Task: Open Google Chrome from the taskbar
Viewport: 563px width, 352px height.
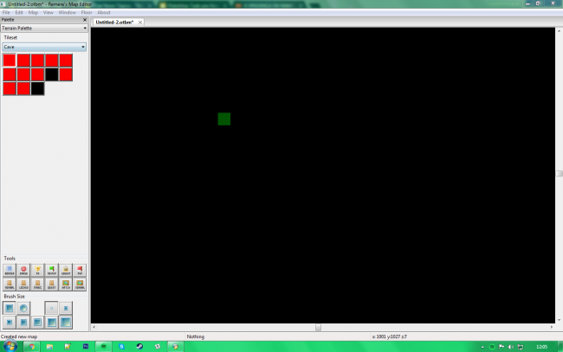Action: tap(32, 347)
